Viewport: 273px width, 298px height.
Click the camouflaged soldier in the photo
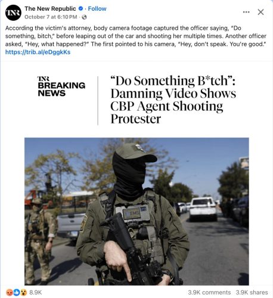point(40,241)
